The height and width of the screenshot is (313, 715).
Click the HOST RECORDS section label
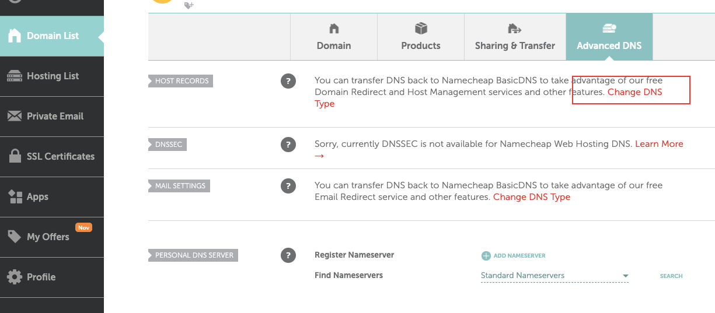[181, 81]
